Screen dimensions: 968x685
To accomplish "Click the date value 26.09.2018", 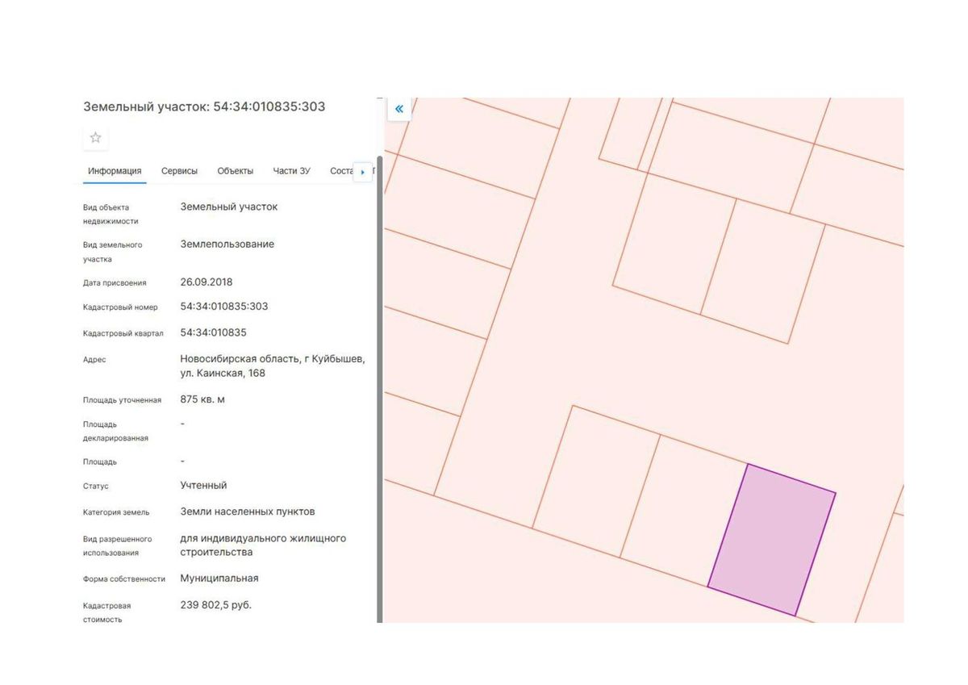I will click(207, 282).
